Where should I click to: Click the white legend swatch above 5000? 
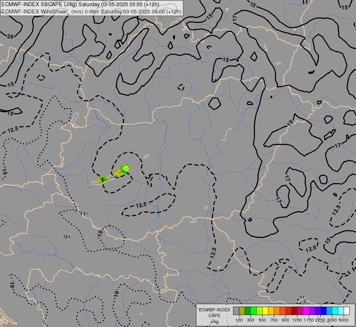[347, 311]
